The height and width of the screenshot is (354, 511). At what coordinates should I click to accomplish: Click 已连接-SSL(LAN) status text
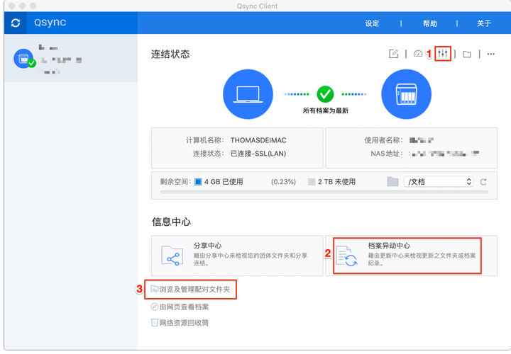(258, 154)
